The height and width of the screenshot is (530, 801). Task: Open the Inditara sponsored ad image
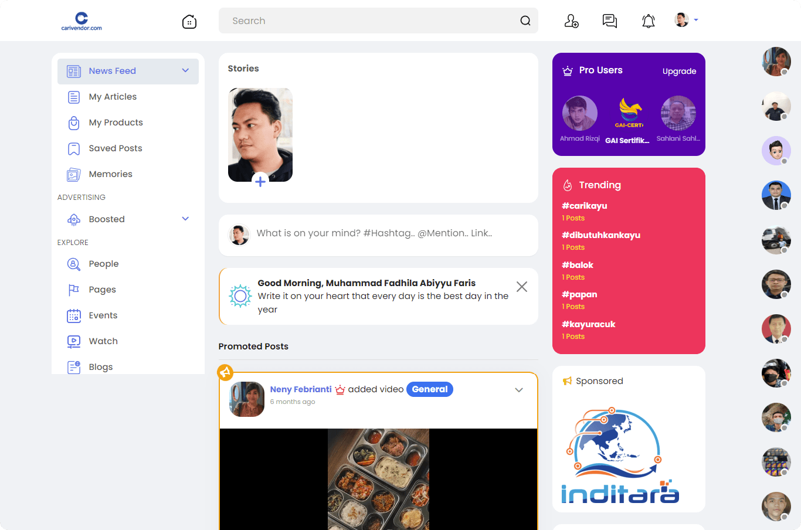pos(620,456)
